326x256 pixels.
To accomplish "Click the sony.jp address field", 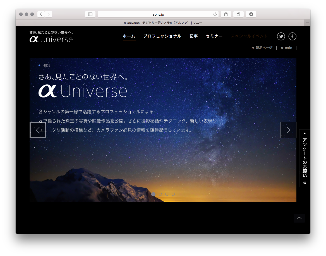I will pos(158,14).
